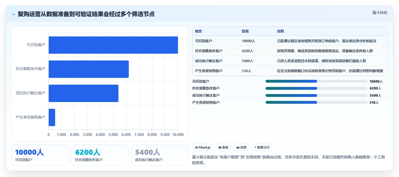Click the 成功执行触达客户 chart axis label
Screen dimensions: 399x177
[31, 93]
